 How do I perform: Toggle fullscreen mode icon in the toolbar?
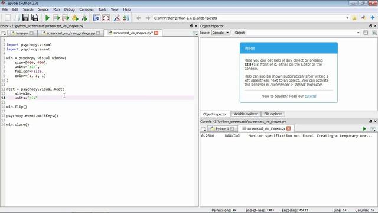coord(106,18)
